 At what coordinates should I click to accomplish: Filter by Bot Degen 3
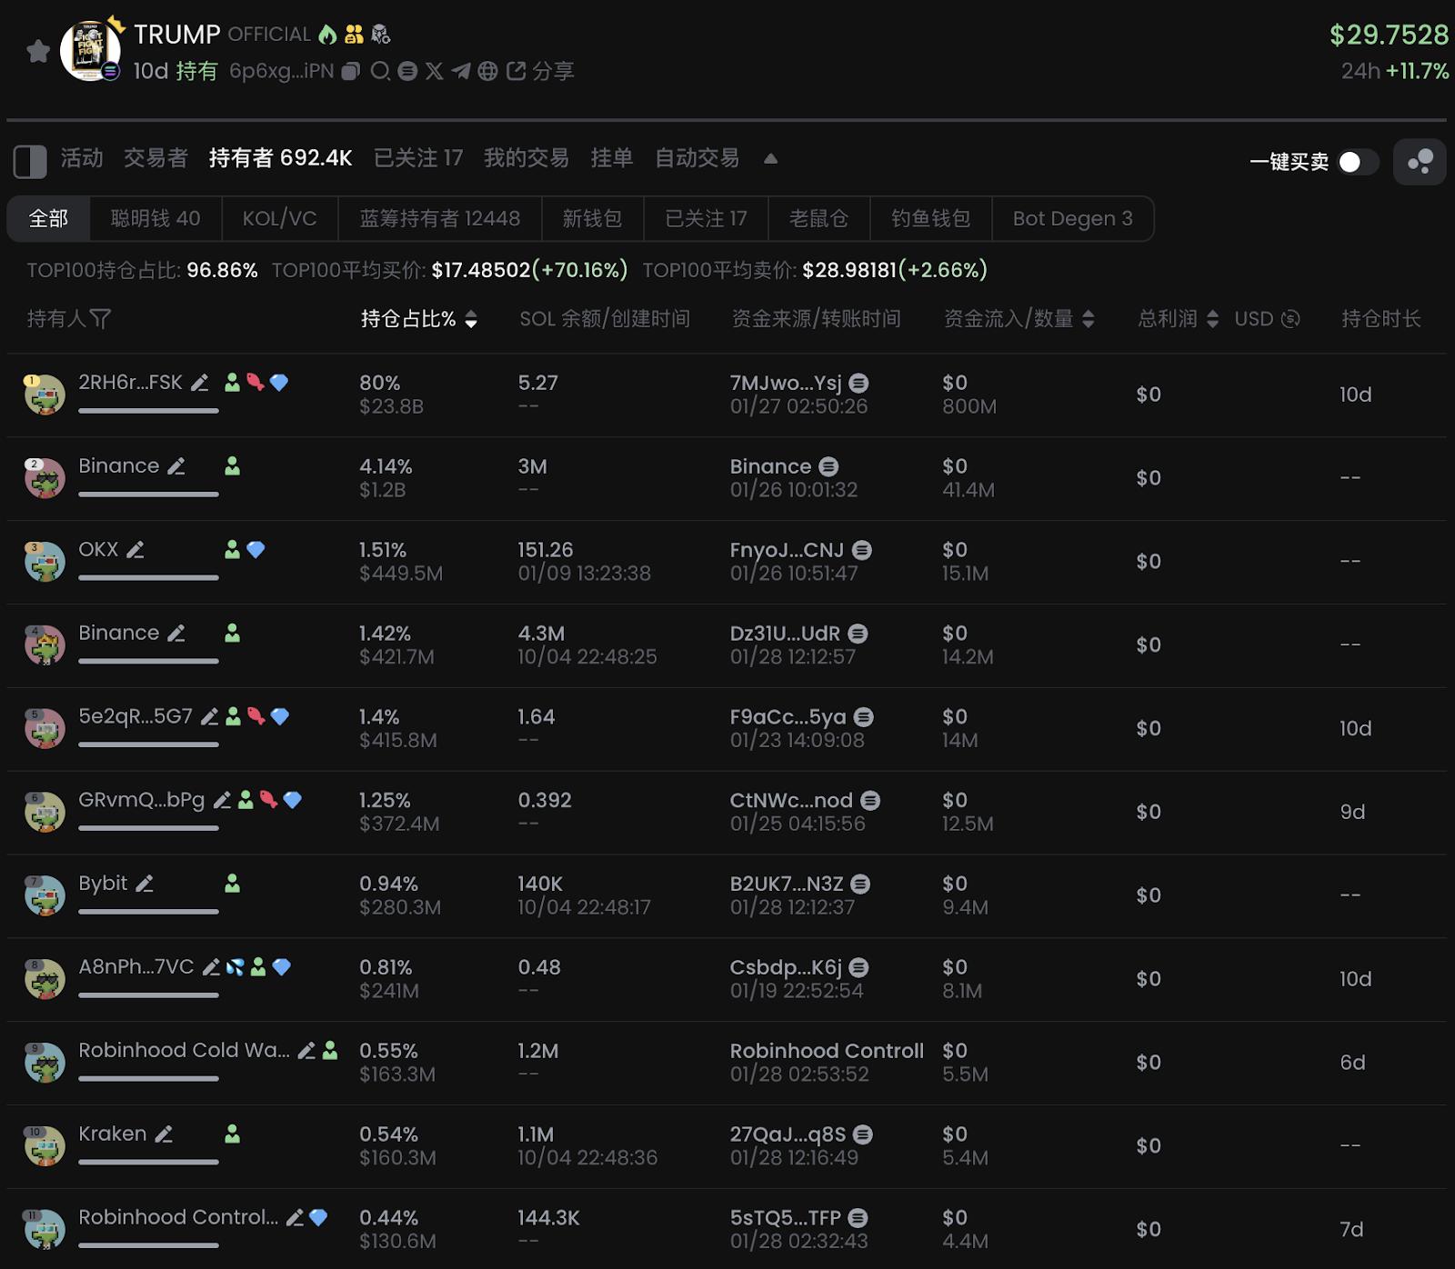(1073, 218)
